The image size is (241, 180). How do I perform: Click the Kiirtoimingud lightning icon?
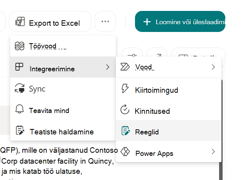125,88
